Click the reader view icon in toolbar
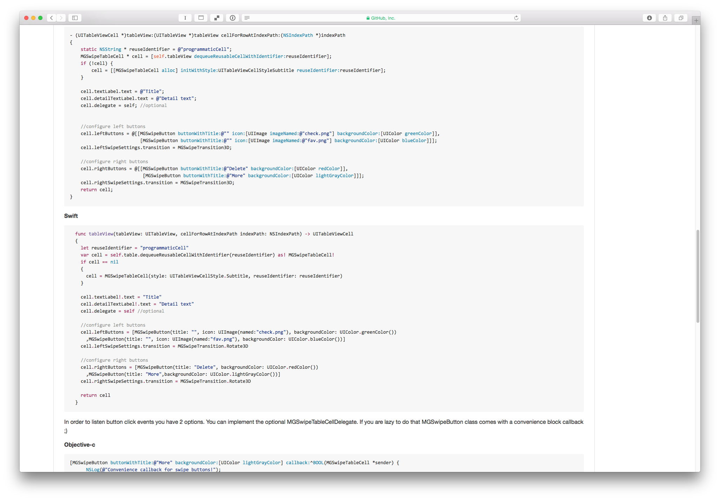This screenshot has width=720, height=500. tap(248, 18)
